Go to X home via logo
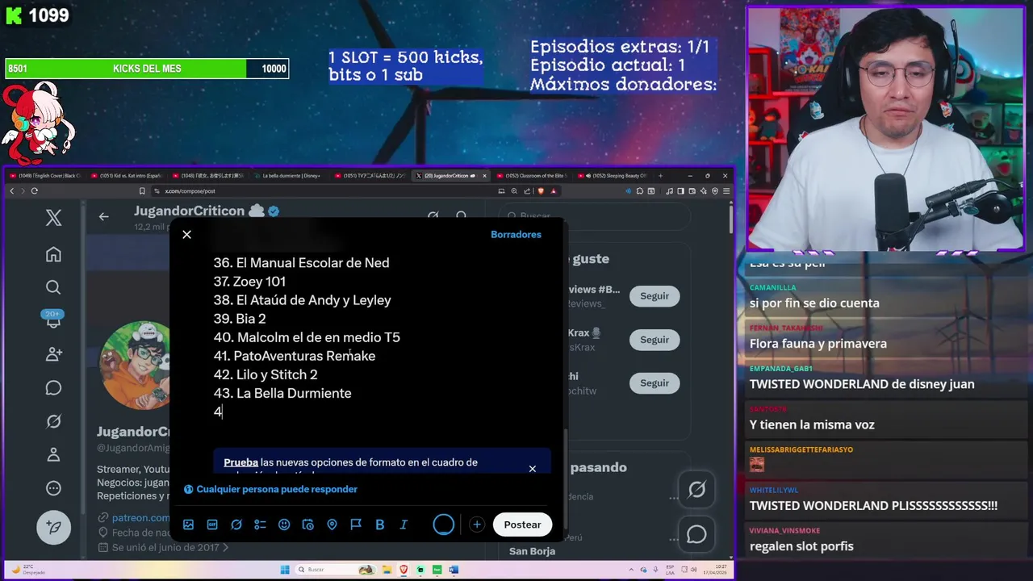1033x581 pixels. tap(53, 217)
